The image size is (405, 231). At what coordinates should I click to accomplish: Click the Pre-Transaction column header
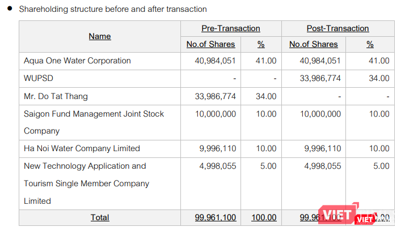231,28
